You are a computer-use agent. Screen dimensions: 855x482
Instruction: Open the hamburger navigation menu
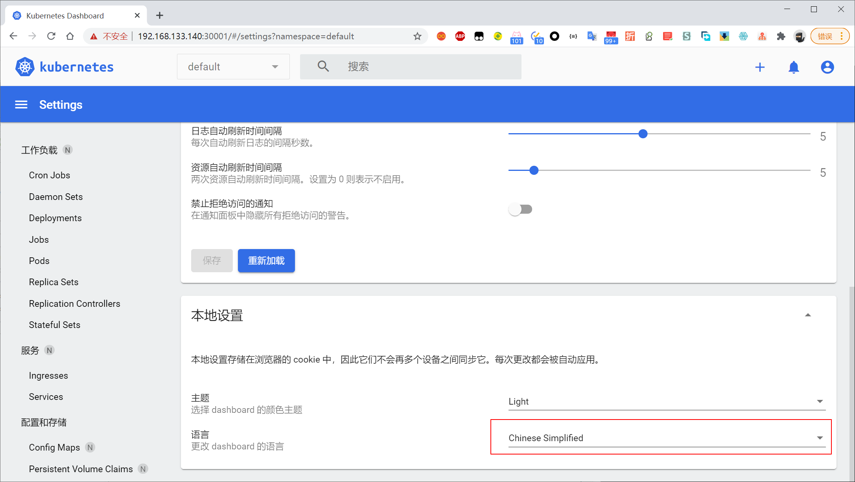coord(21,104)
